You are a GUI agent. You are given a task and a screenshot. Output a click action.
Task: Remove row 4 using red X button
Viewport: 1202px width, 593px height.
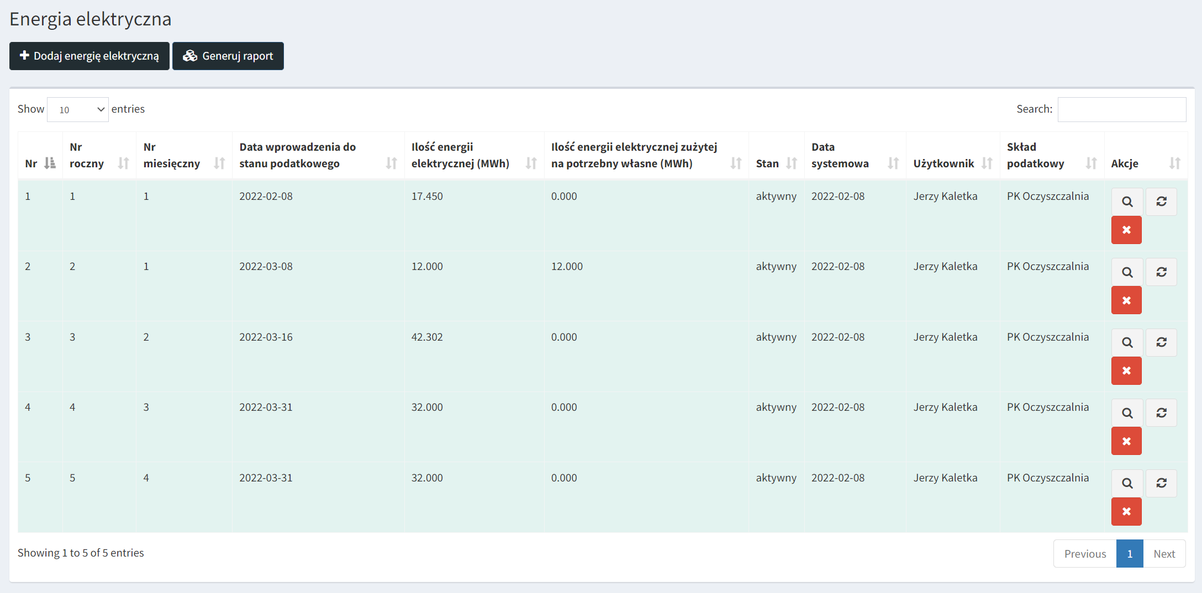tap(1126, 441)
